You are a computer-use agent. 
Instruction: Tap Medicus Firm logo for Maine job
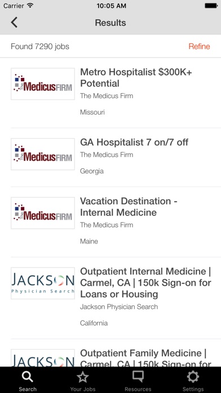click(x=43, y=213)
